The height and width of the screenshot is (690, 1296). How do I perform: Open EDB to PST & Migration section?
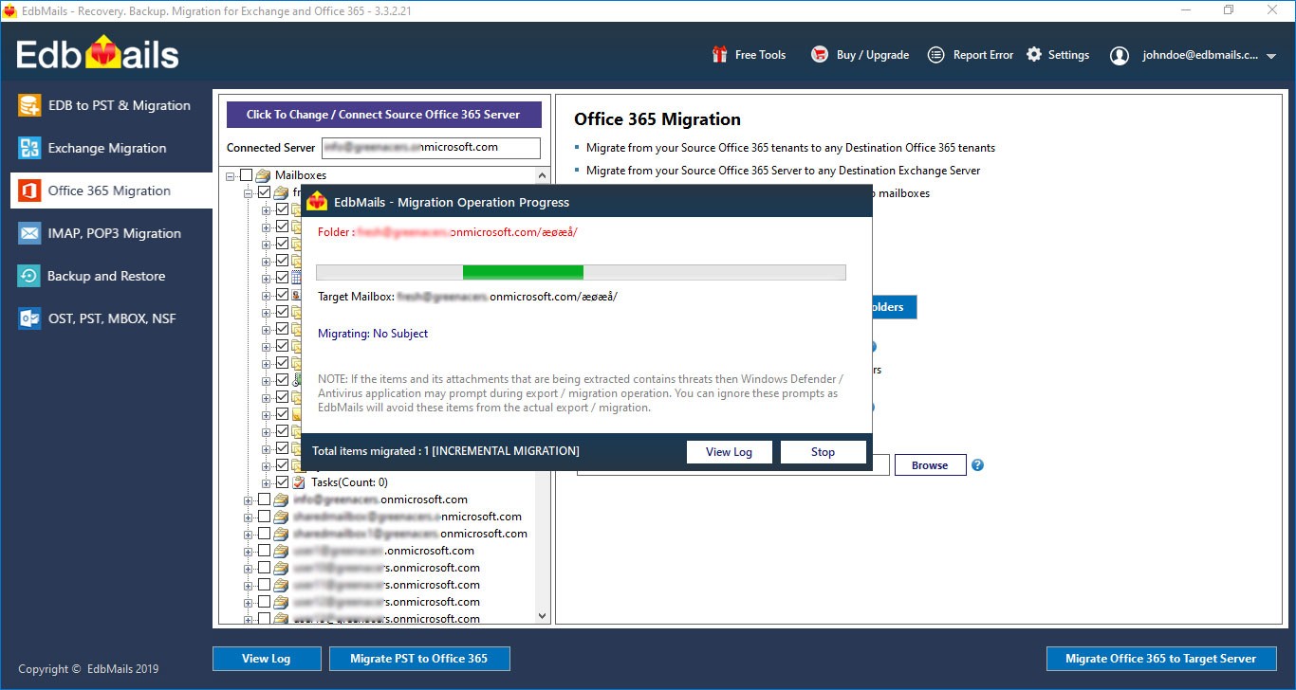[x=111, y=105]
